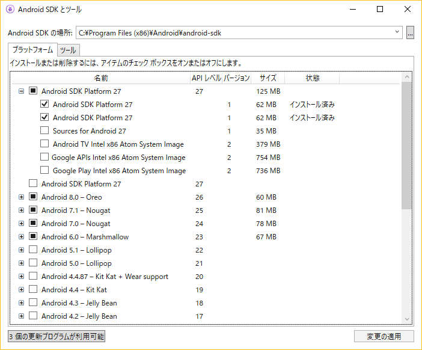
Task: Switch to the プラットフォーム tab
Action: tap(32, 50)
